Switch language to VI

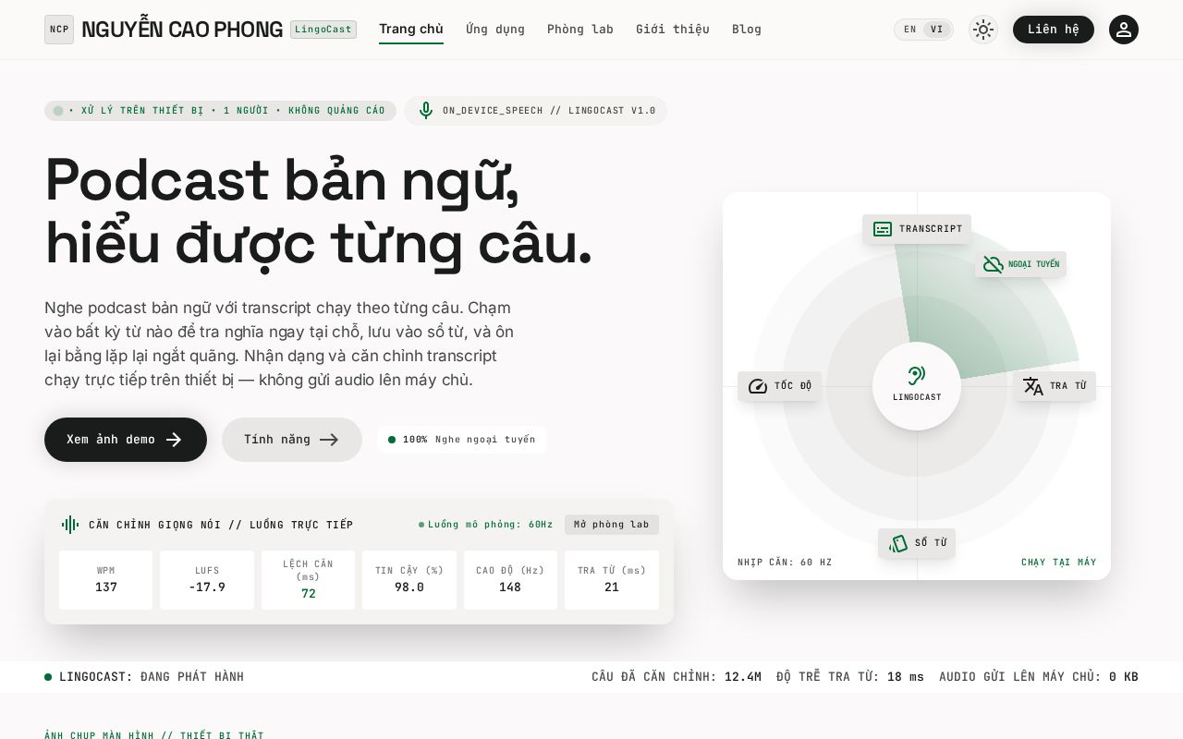click(x=937, y=30)
